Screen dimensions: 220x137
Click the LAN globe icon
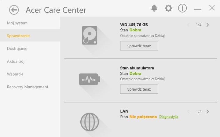pos(90,122)
